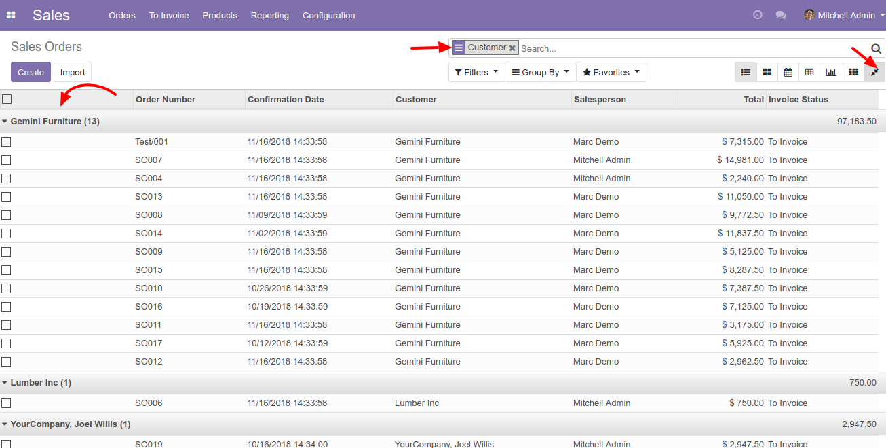Check the box for order SO009

[6, 252]
